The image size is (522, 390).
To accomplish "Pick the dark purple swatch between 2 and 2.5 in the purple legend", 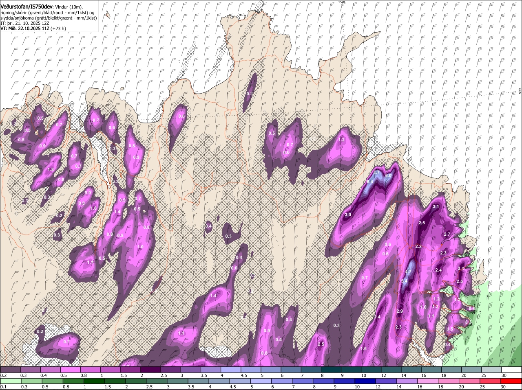I will pos(150,370).
